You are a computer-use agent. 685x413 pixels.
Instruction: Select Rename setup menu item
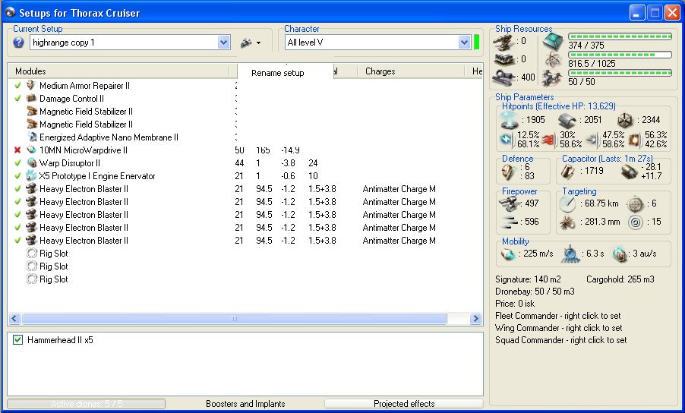[278, 73]
